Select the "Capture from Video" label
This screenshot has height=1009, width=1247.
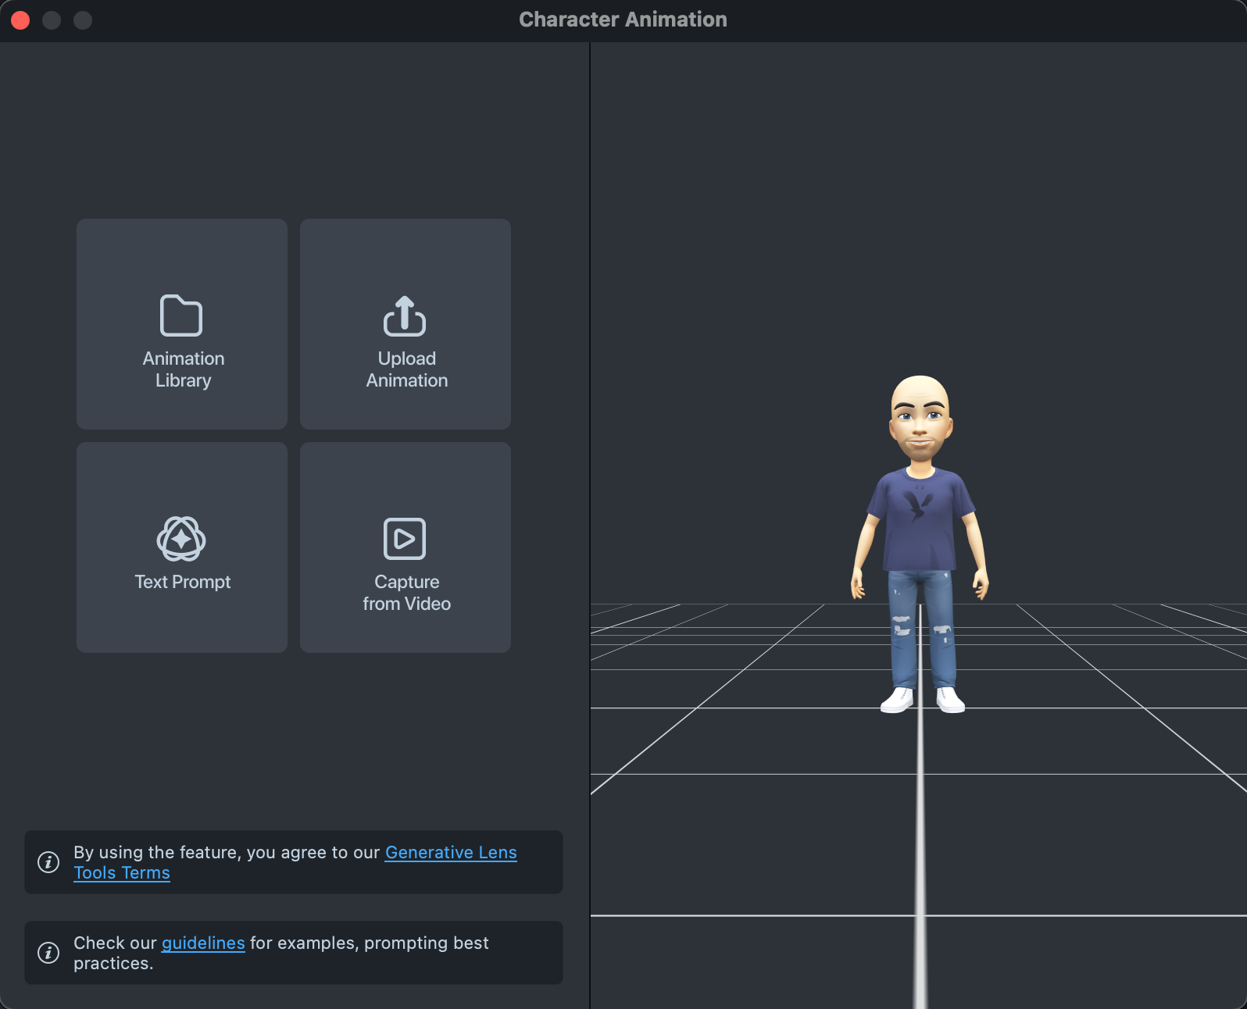406,593
